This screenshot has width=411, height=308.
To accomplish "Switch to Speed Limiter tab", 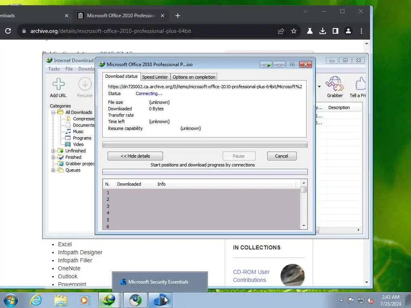I will 155,77.
